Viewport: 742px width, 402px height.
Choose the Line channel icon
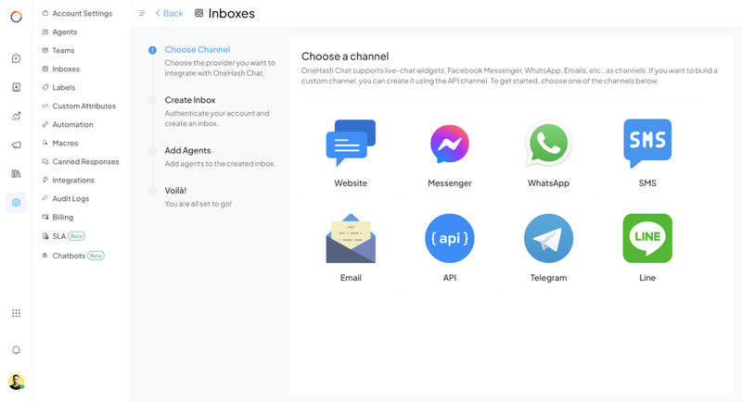647,239
